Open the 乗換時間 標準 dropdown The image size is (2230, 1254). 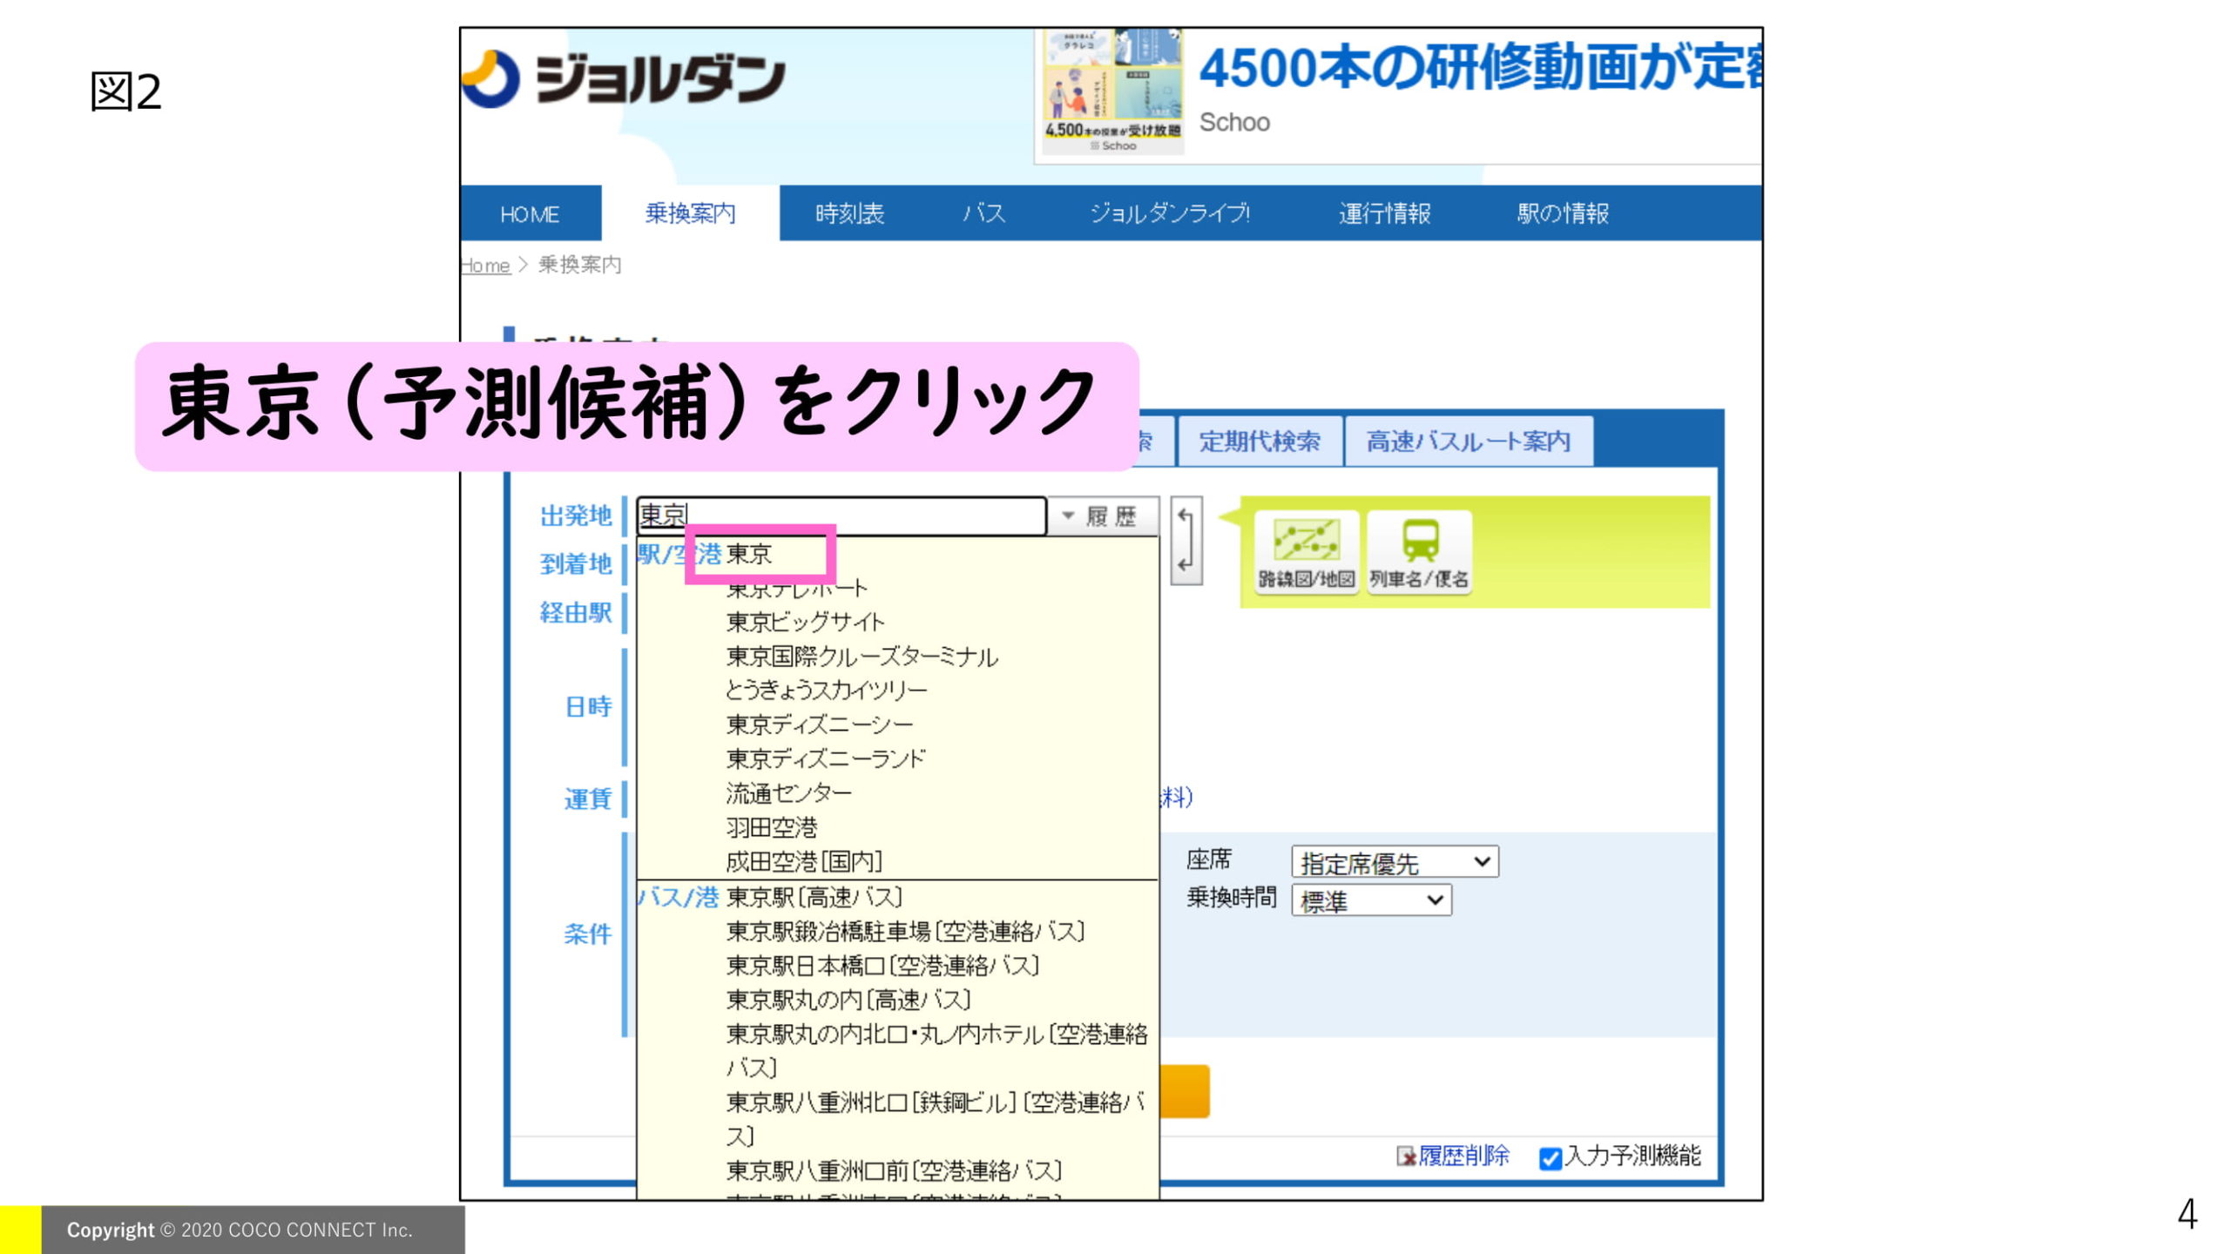click(x=1371, y=900)
